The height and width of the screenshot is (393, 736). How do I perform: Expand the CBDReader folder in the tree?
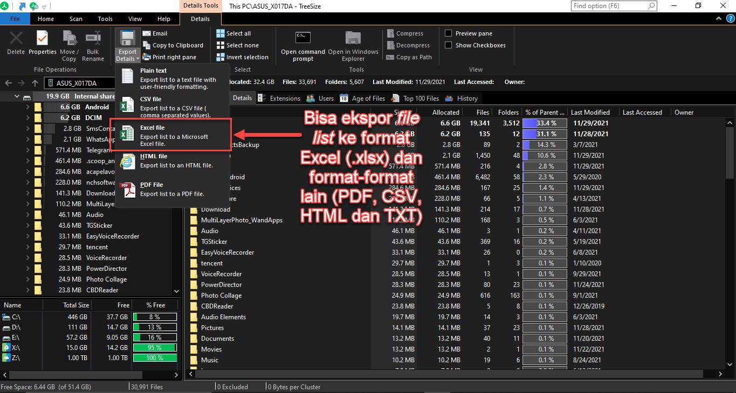point(27,290)
